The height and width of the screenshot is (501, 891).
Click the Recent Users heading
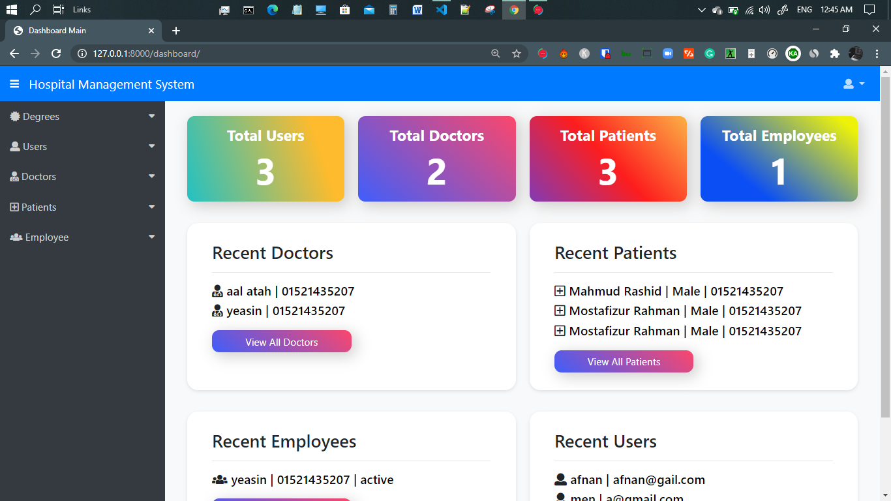tap(605, 442)
